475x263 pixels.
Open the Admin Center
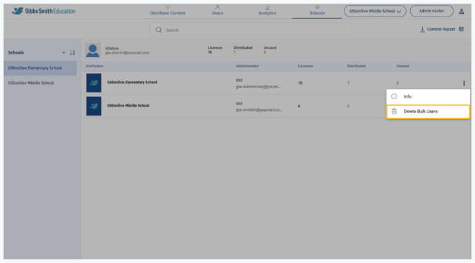pyautogui.click(x=432, y=11)
